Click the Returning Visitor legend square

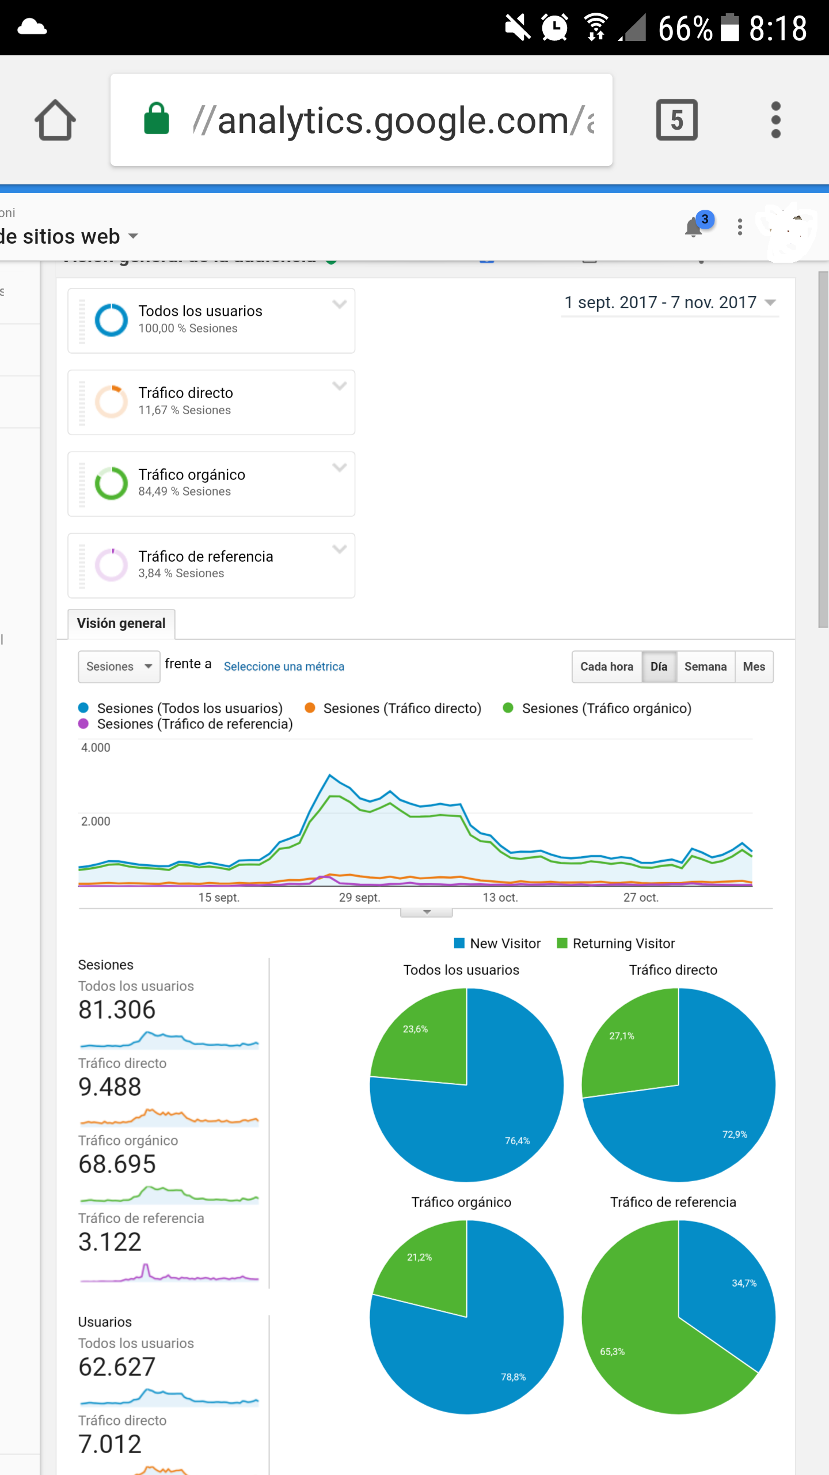[562, 943]
